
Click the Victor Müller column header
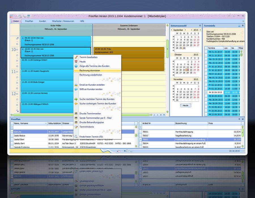click(x=56, y=25)
